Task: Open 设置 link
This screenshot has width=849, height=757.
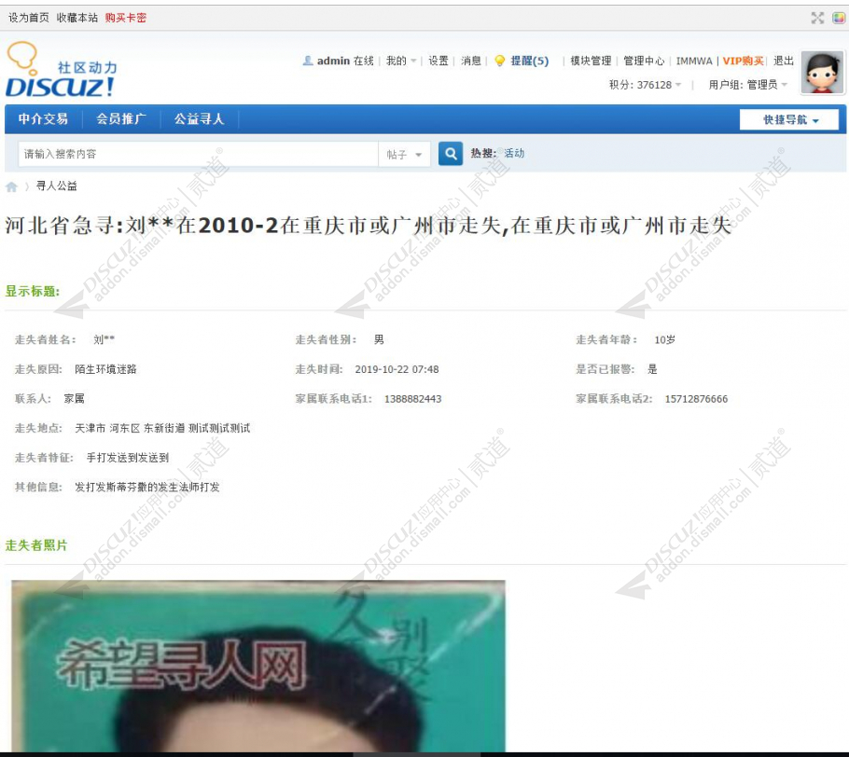Action: 438,61
